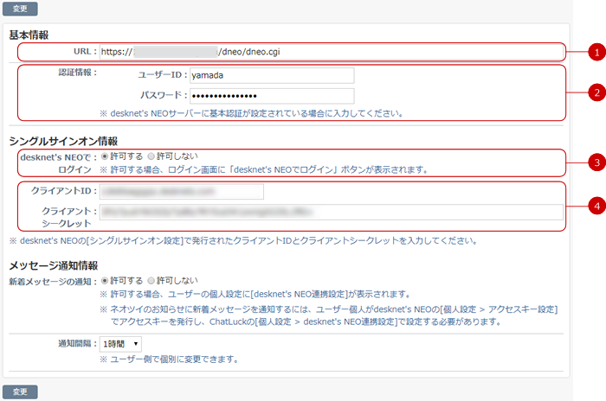Click the 基本情報 section heading
This screenshot has width=606, height=401.
(29, 35)
